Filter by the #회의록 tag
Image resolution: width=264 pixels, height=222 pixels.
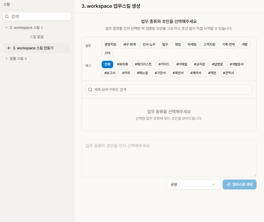point(123,64)
